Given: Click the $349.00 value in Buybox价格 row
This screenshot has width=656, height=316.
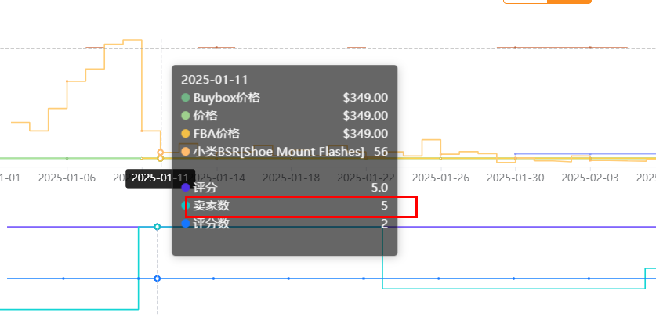Looking at the screenshot, I should [x=365, y=98].
